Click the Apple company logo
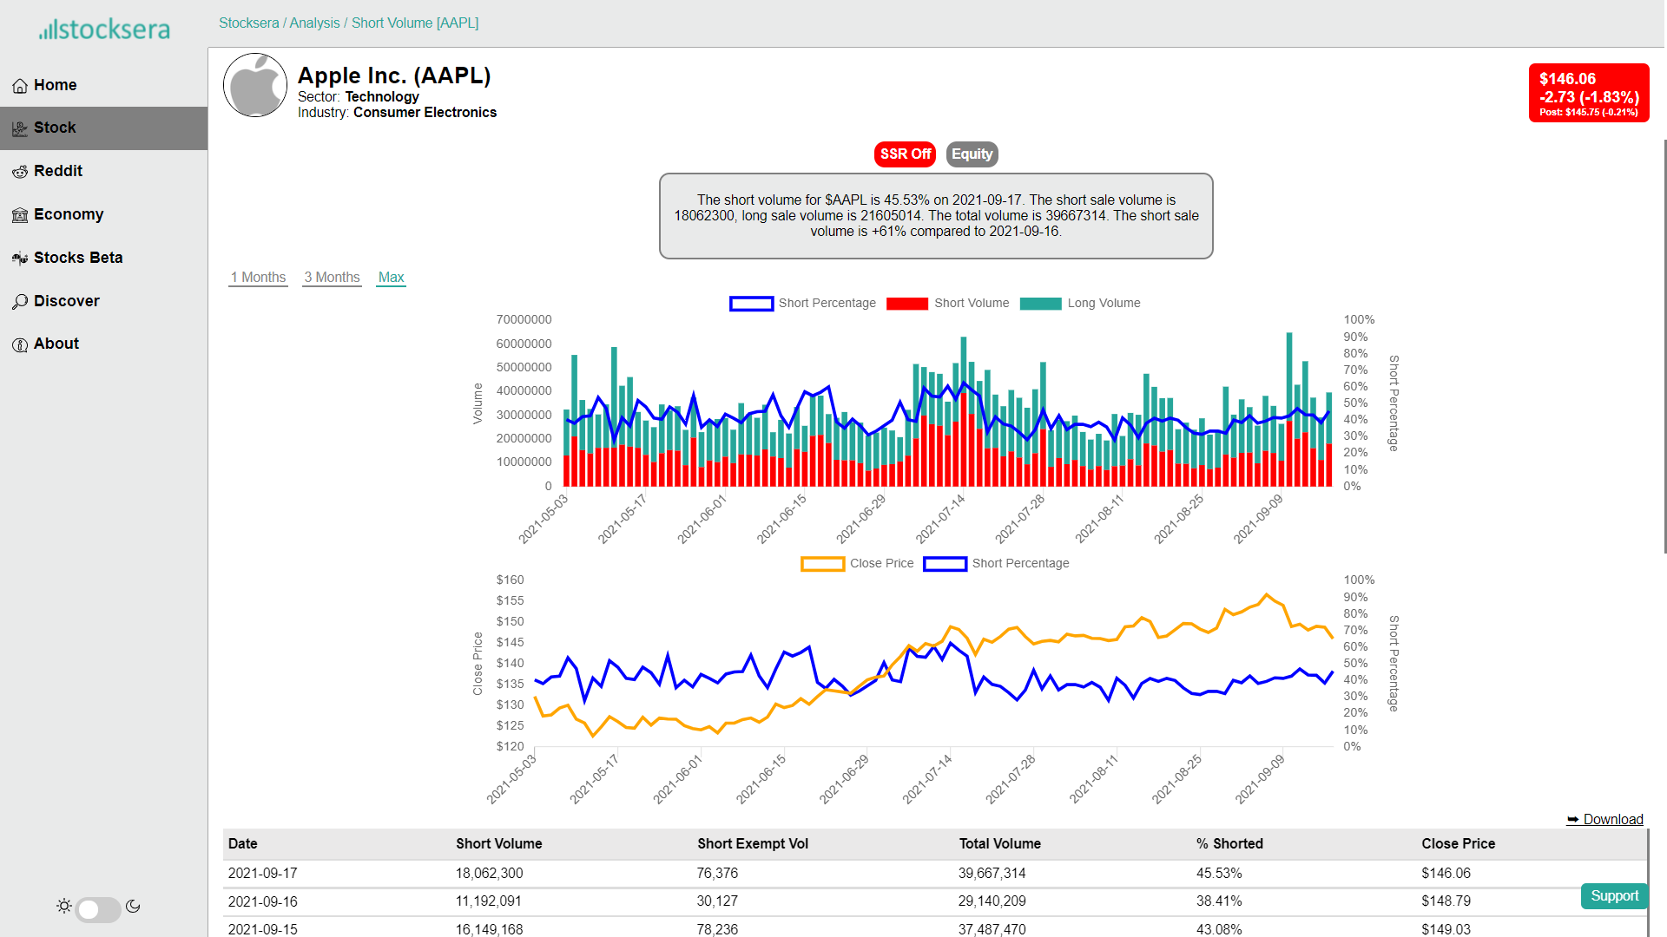This screenshot has height=937, width=1667. point(255,85)
